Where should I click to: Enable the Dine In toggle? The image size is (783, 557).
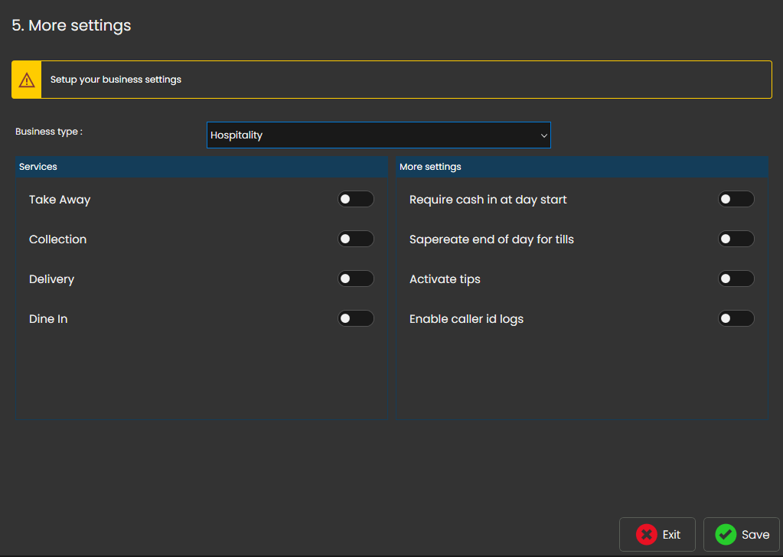click(x=356, y=319)
